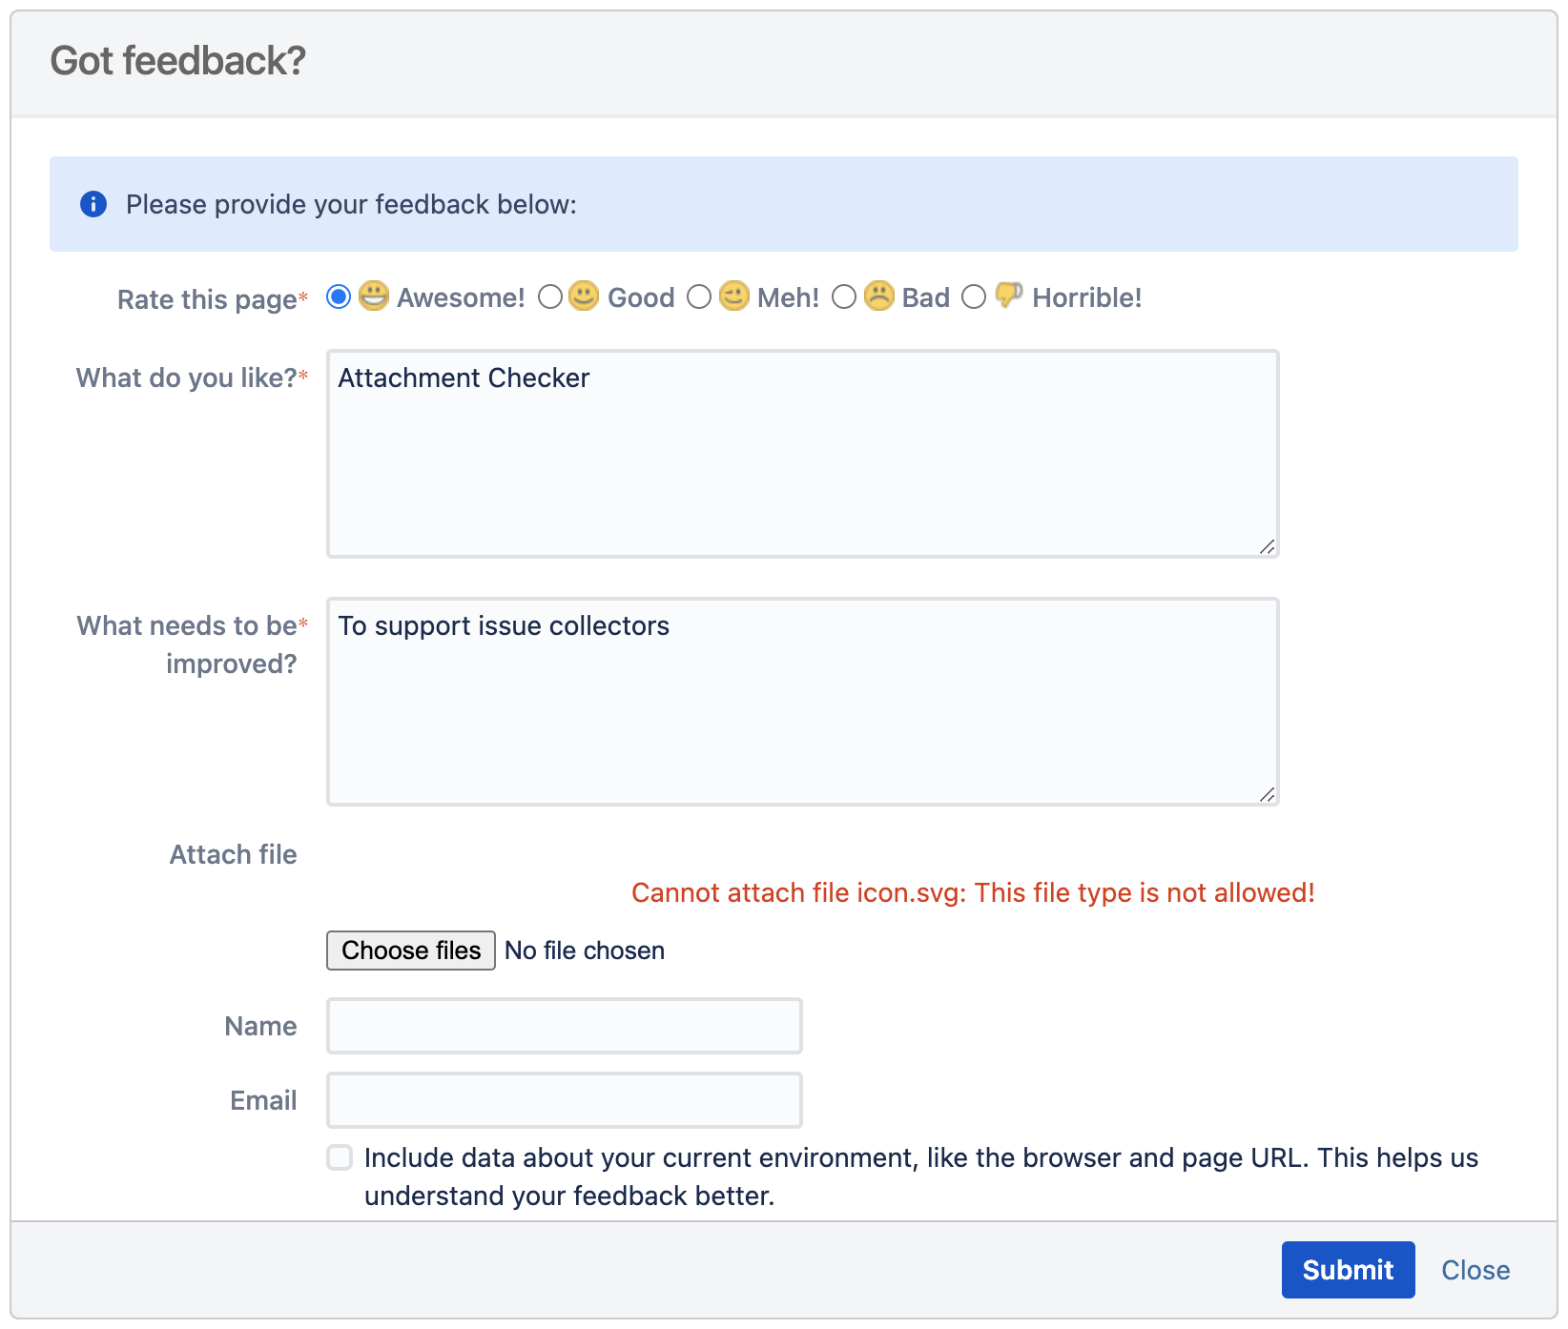
Task: Select the Horrible! rating radio button
Action: click(x=974, y=297)
